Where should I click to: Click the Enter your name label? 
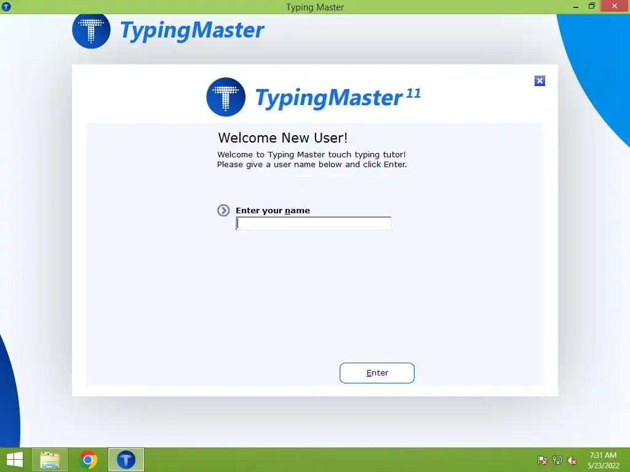click(x=273, y=211)
